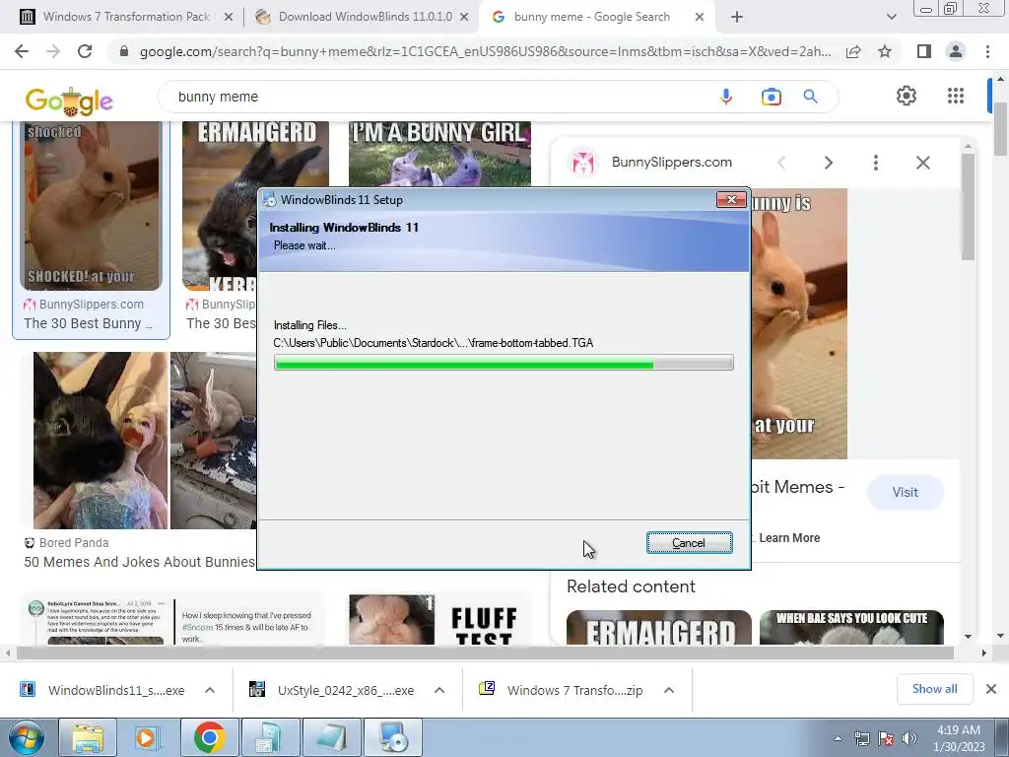Close the Download WindowBlinds tab
Viewport: 1009px width, 757px height.
click(x=464, y=18)
